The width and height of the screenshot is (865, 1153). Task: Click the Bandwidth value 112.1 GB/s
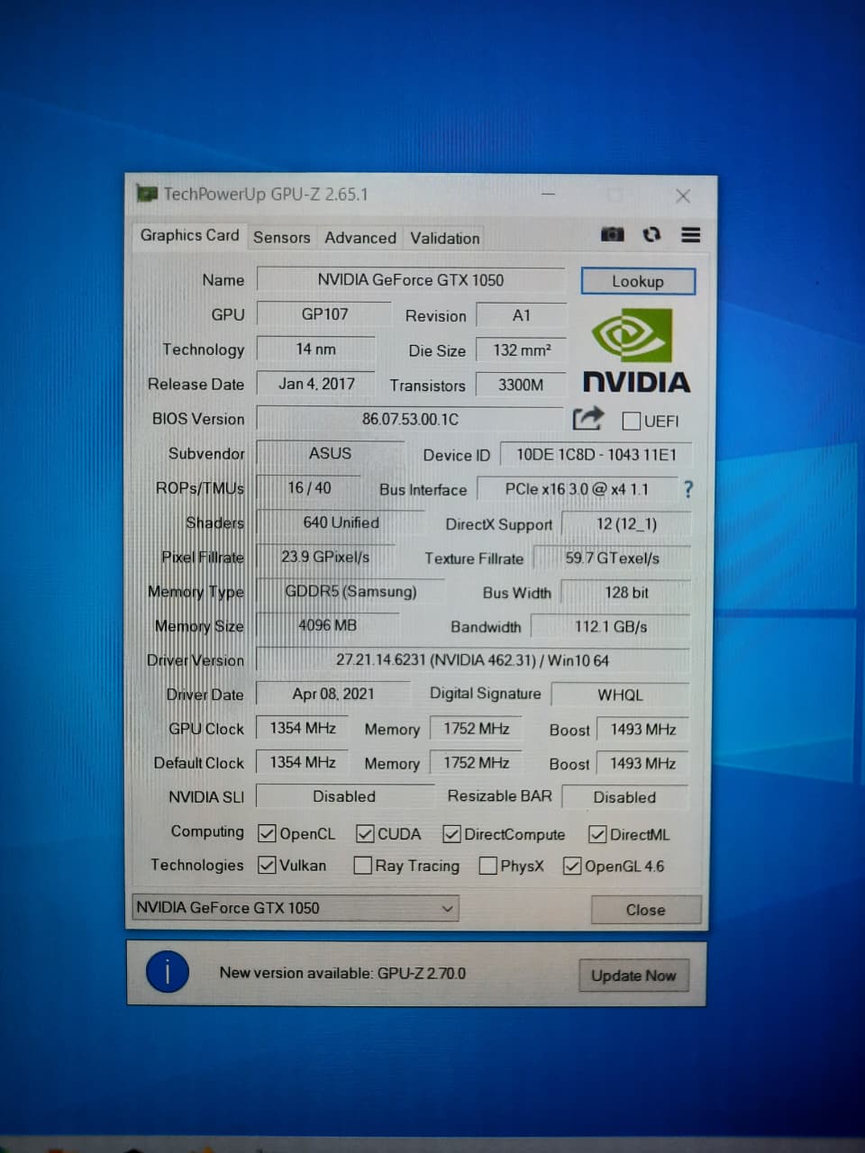[x=611, y=627]
